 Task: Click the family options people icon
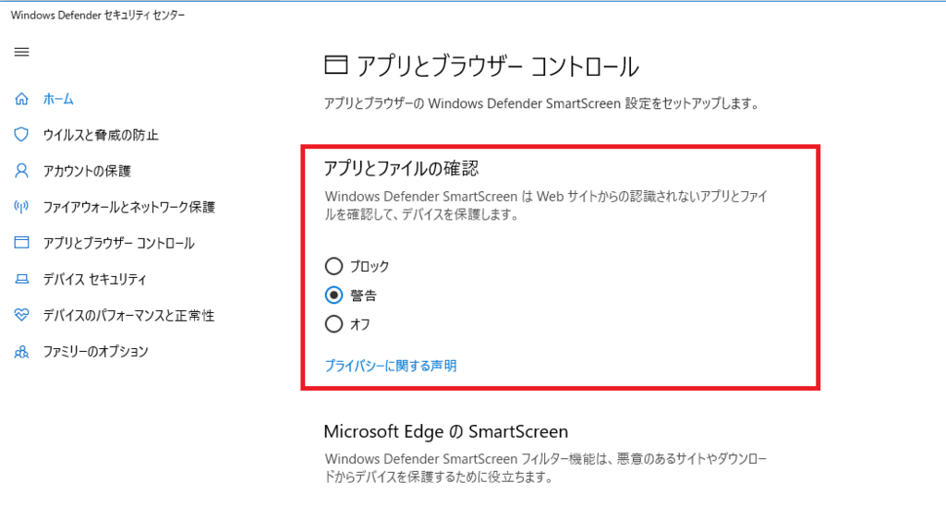point(22,352)
